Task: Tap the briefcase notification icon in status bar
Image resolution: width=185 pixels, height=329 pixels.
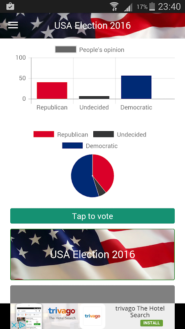Action: click(x=10, y=6)
